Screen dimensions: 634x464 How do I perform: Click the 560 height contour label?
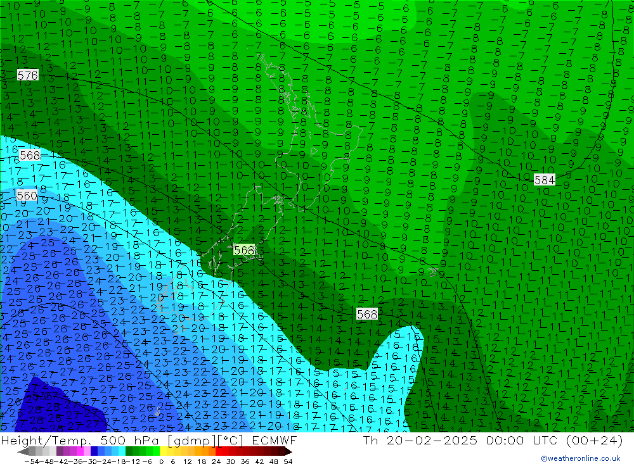[x=27, y=196]
